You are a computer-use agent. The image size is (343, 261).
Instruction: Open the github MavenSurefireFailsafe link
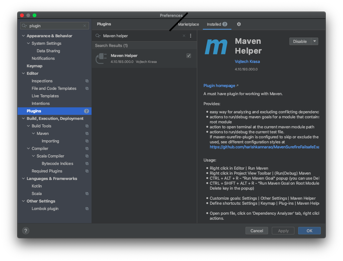(264, 147)
